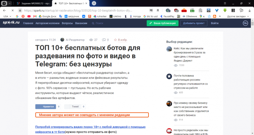Open the VK bookmark icon
The height and width of the screenshot is (135, 254).
pos(84,16)
